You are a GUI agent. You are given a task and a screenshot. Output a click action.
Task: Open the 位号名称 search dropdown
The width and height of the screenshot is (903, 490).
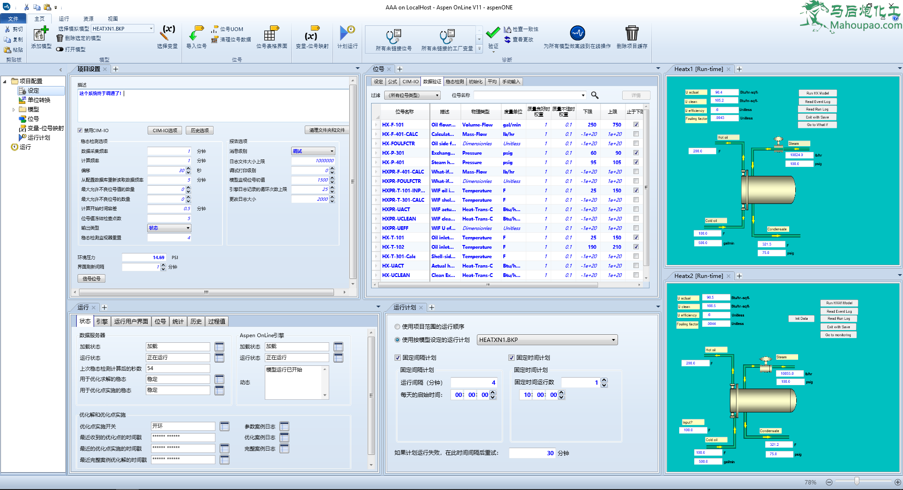click(583, 95)
